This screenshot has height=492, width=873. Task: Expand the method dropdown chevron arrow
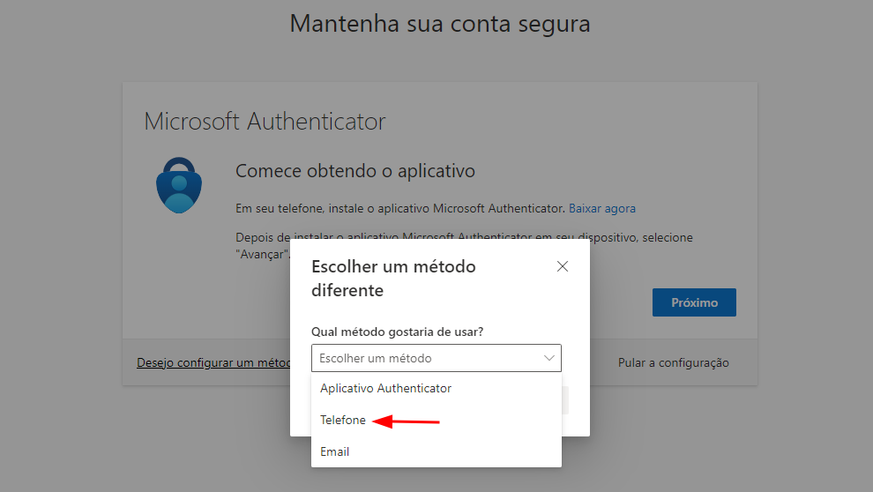(549, 358)
